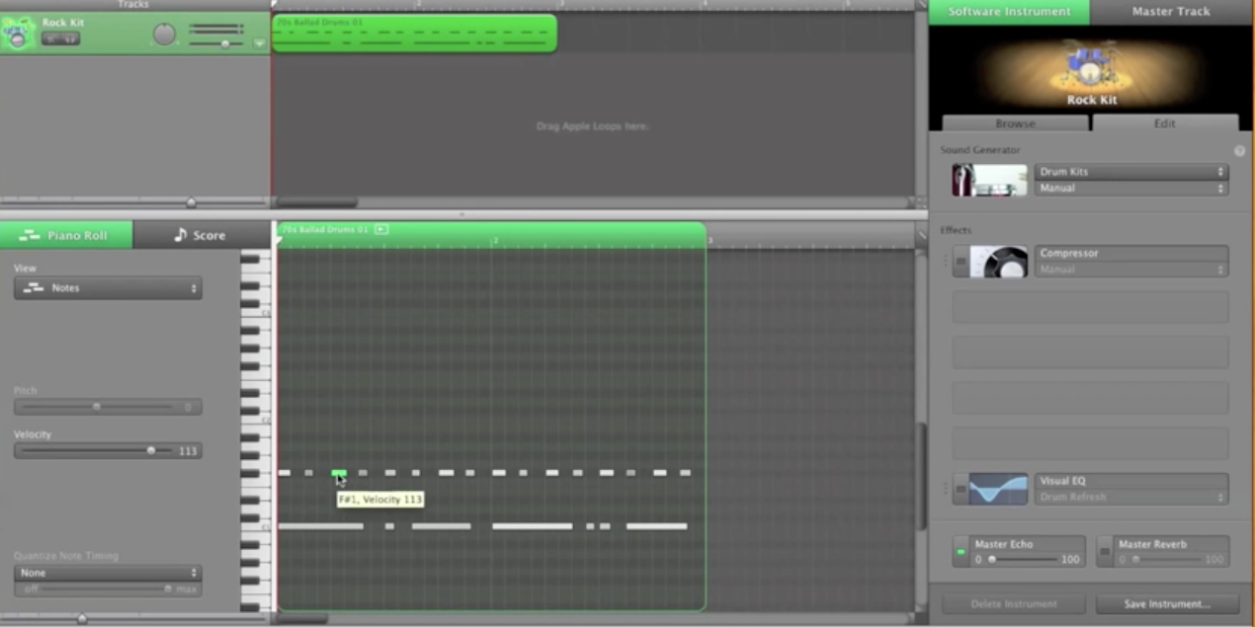Open the Master Track tab
This screenshot has width=1255, height=627.
pyautogui.click(x=1171, y=12)
